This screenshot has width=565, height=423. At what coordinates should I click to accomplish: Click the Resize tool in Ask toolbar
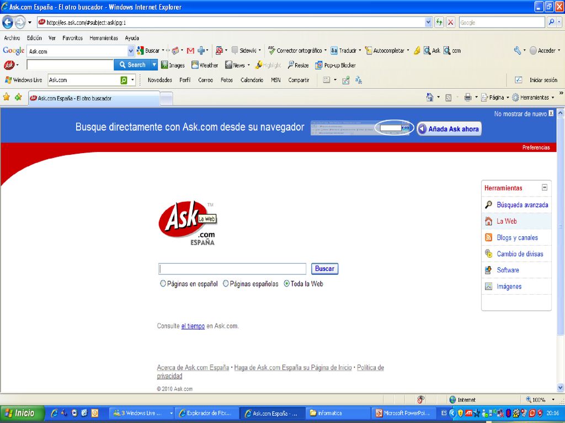click(298, 65)
